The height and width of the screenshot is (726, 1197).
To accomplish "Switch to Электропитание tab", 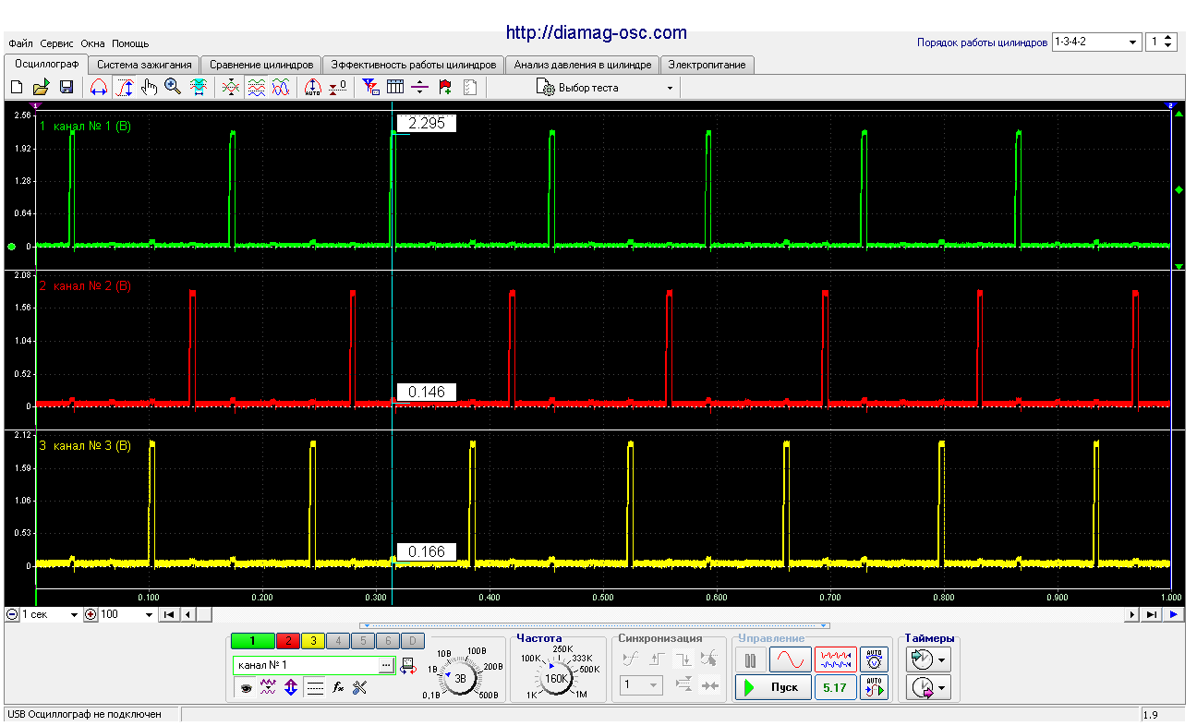I will 708,65.
